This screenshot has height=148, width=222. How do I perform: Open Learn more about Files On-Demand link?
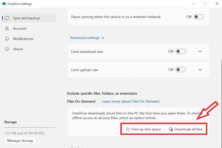click(131, 101)
